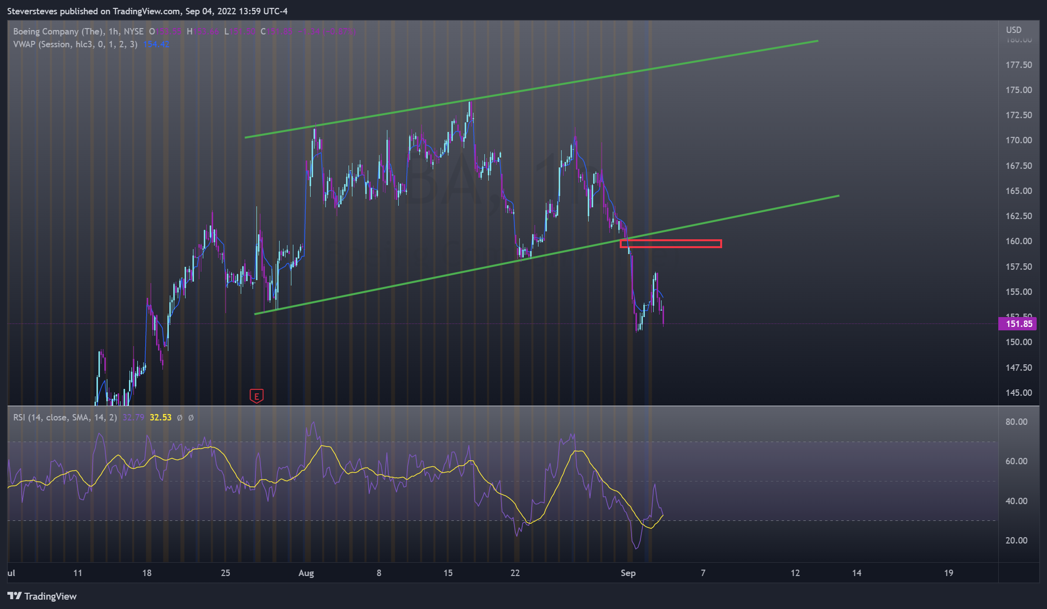Click the '18' date label on time axis

point(147,573)
